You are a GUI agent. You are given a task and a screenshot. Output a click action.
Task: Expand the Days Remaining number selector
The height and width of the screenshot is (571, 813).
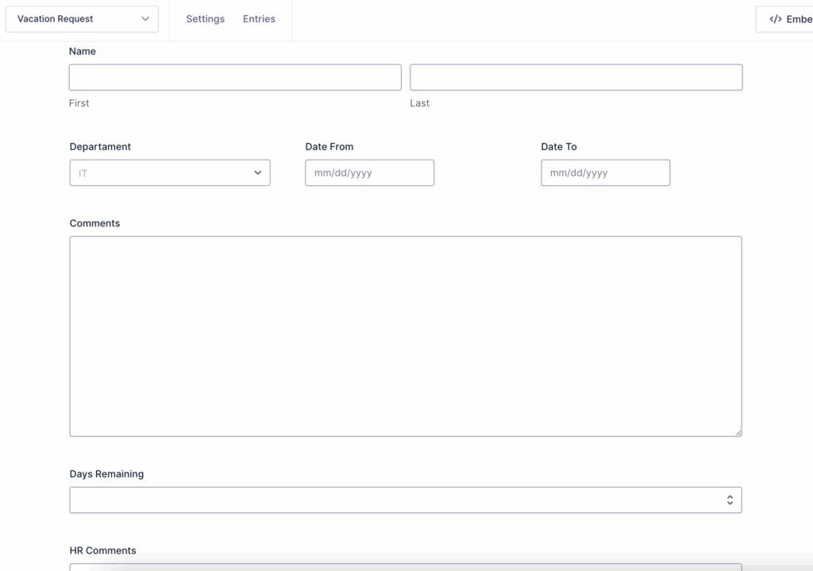click(x=730, y=500)
